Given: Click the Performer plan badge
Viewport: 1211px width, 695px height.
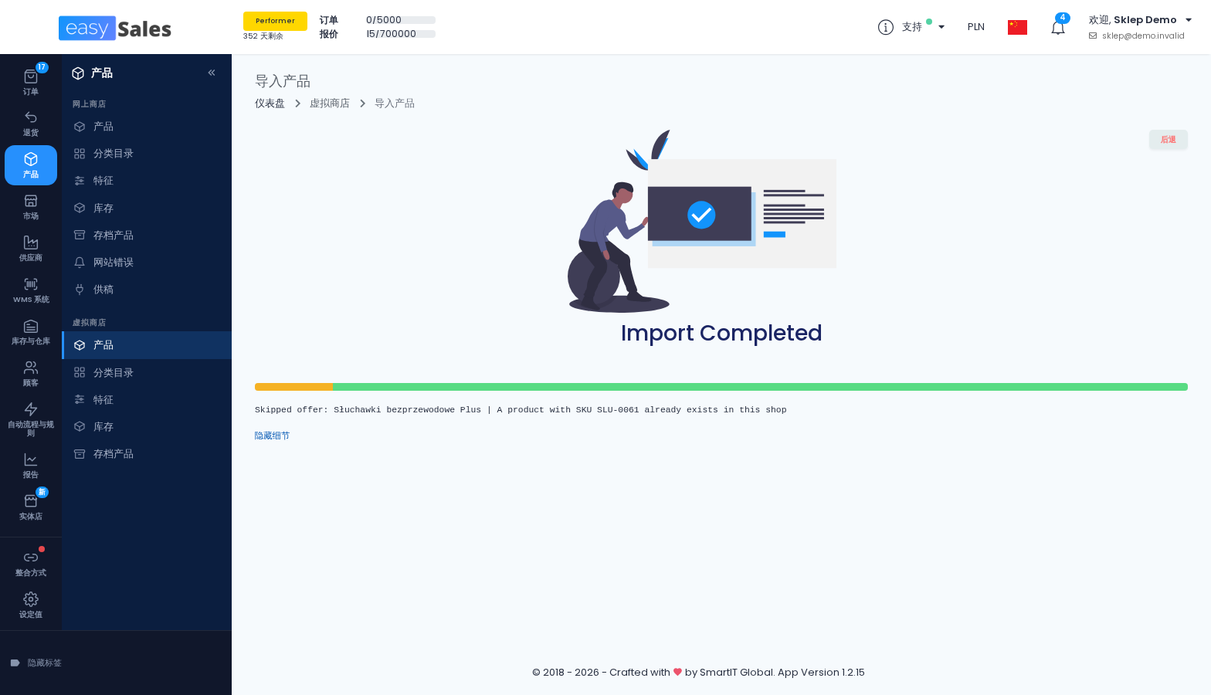Looking at the screenshot, I should coord(275,21).
